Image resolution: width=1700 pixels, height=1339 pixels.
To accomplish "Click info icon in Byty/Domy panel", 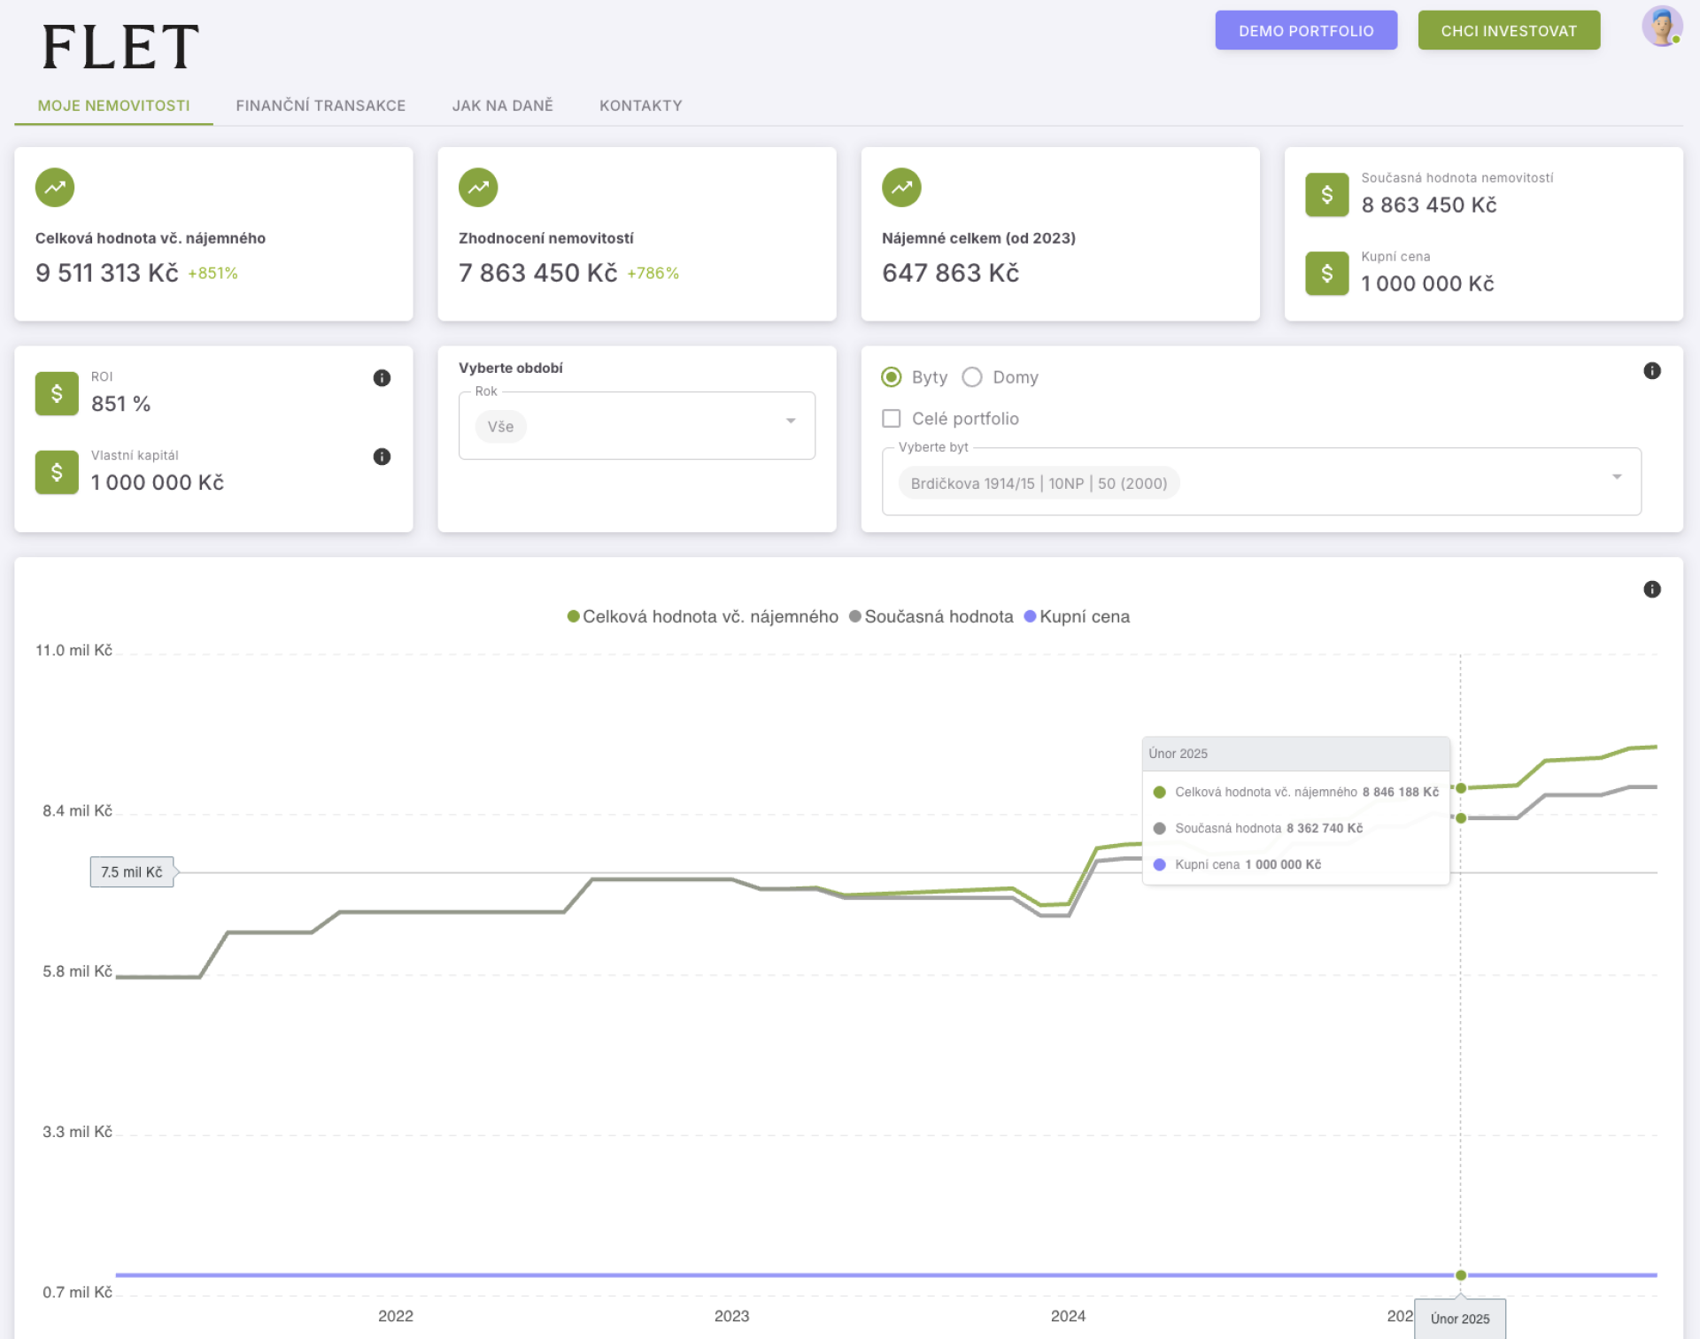I will 1651,371.
